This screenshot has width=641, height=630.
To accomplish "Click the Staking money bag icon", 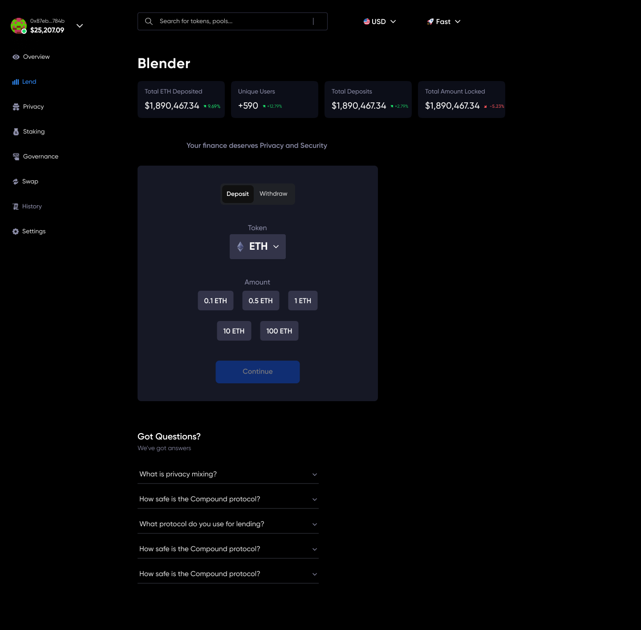I will pos(16,132).
